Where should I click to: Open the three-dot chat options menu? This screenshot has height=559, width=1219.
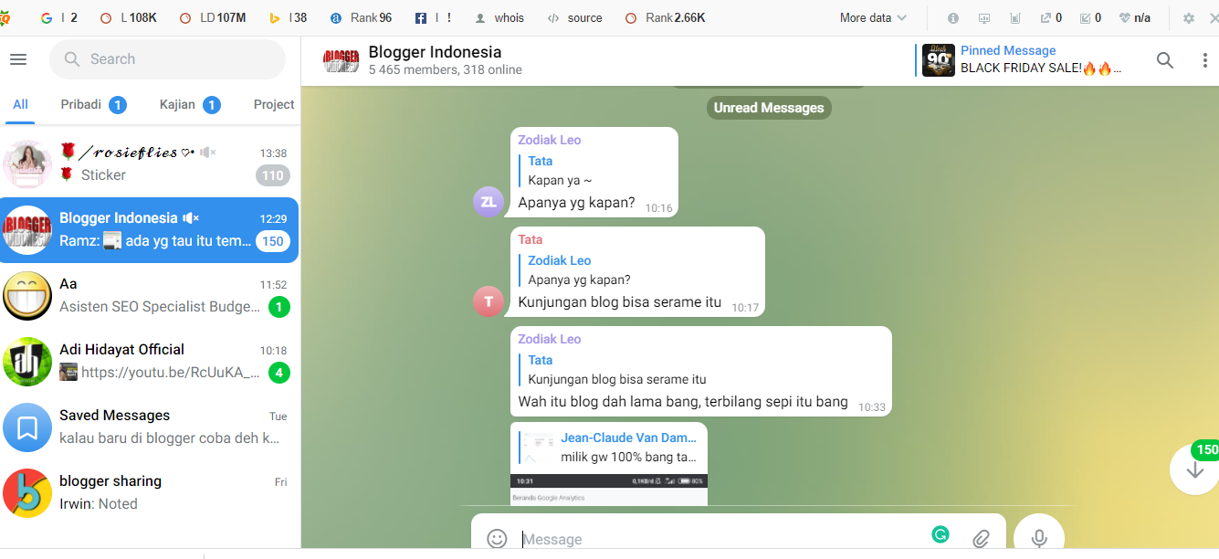pos(1204,60)
